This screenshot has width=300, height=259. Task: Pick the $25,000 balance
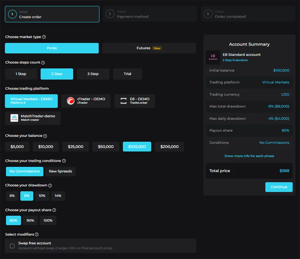click(x=76, y=147)
